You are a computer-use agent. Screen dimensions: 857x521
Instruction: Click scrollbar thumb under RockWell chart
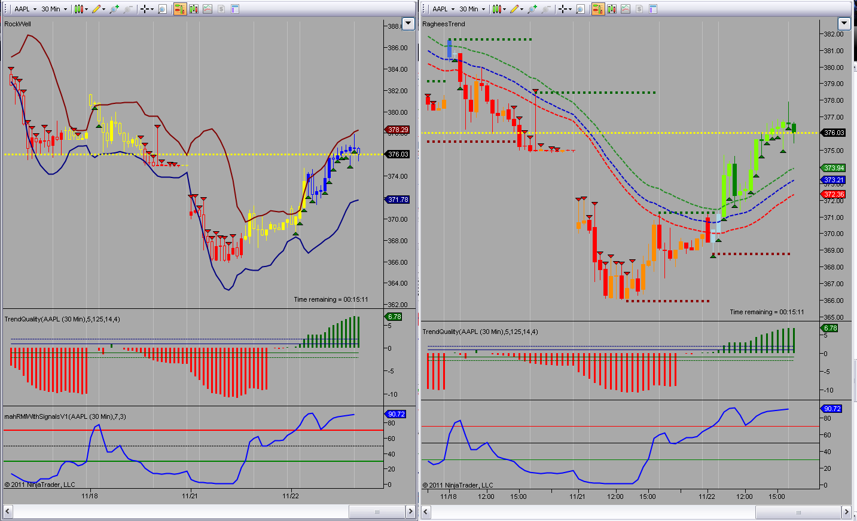pos(377,511)
